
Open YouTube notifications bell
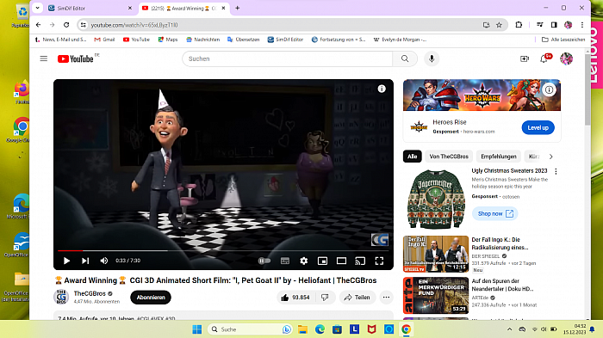pos(544,58)
